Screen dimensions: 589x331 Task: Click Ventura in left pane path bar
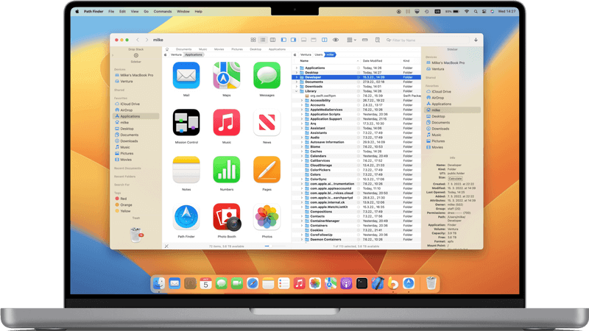coord(176,54)
